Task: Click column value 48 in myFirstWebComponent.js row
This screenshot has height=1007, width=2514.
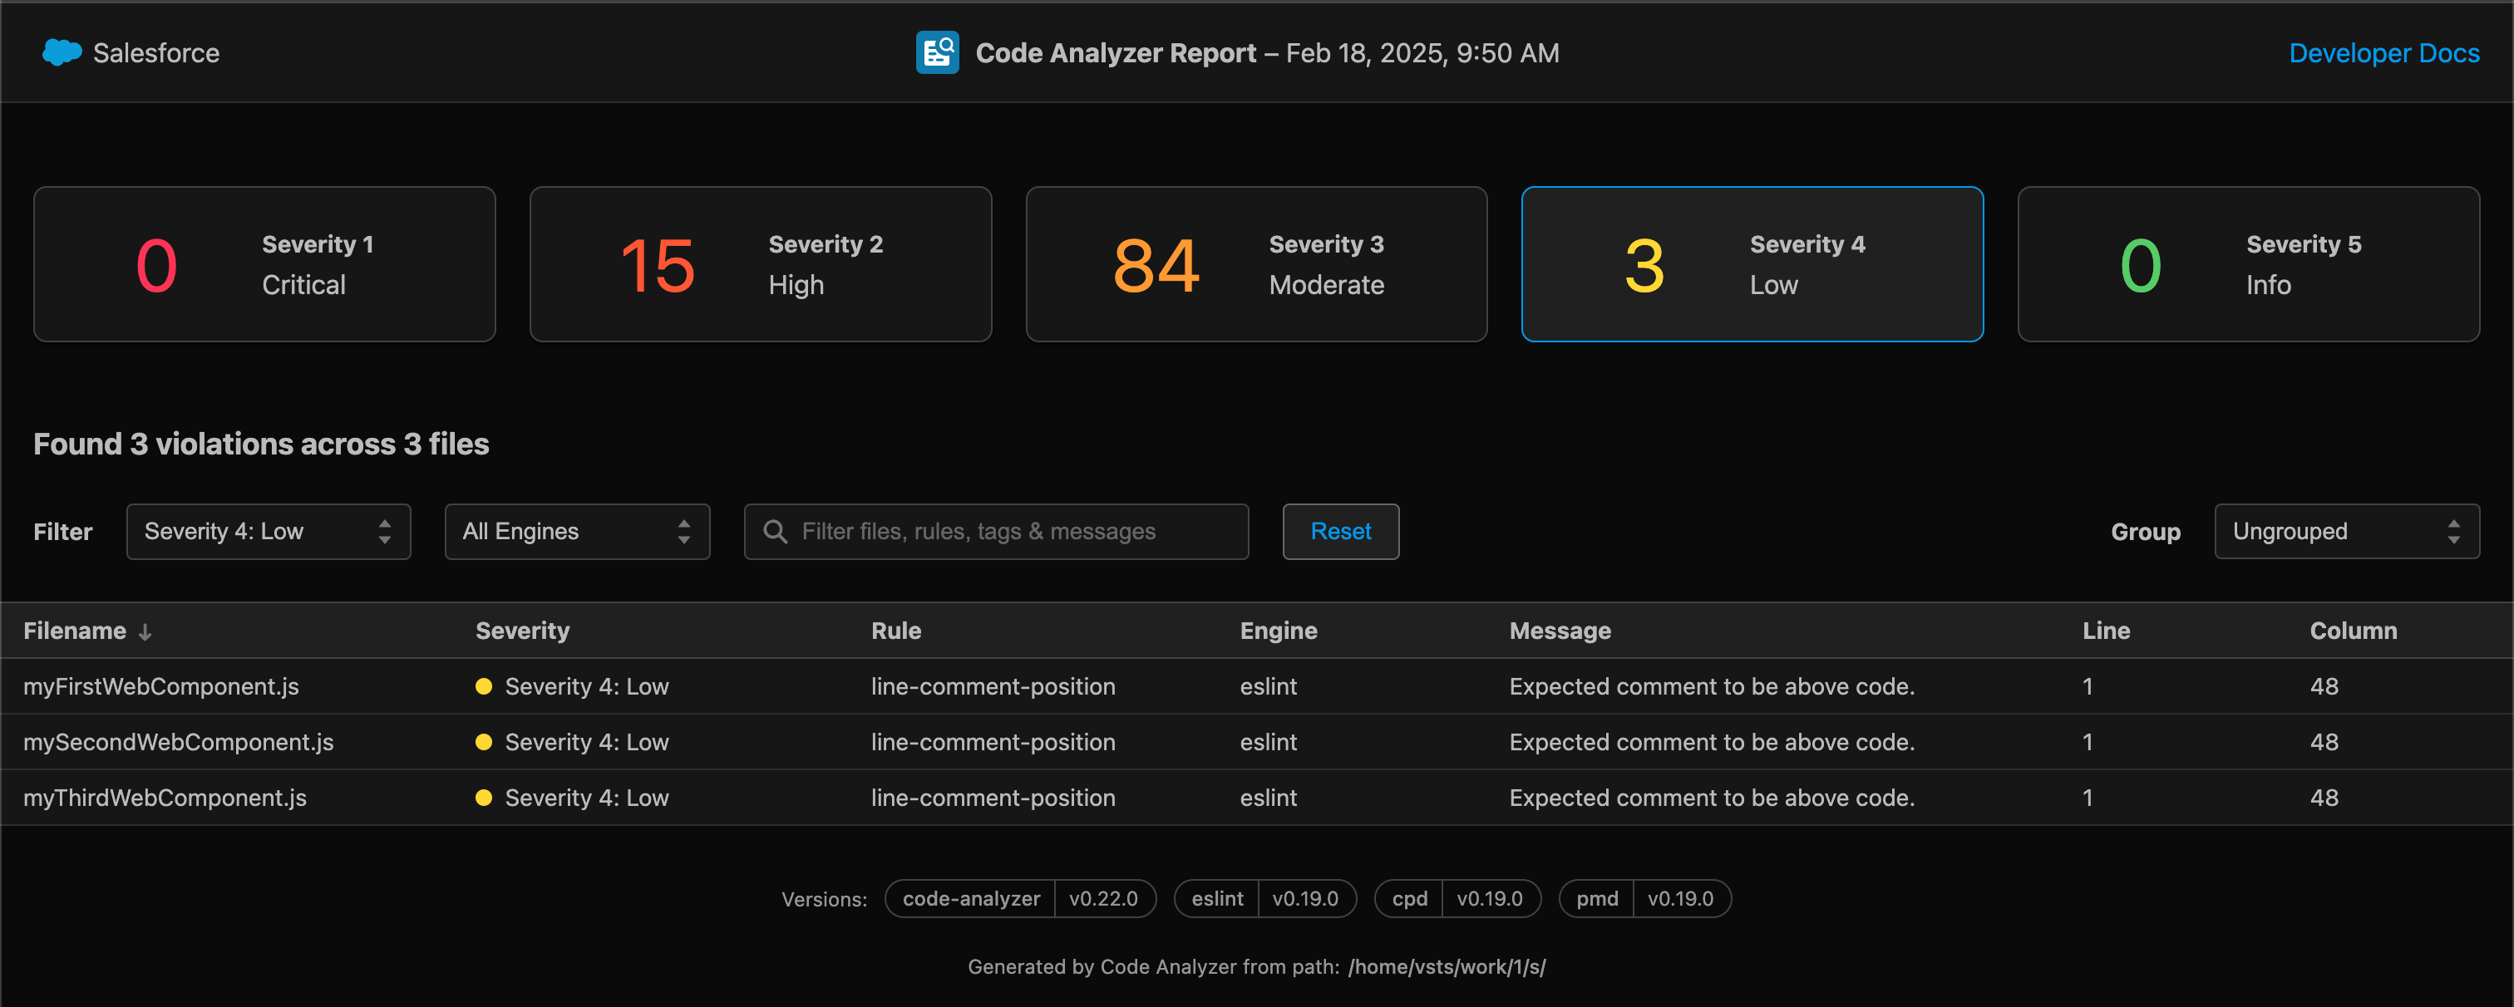Action: (2324, 687)
